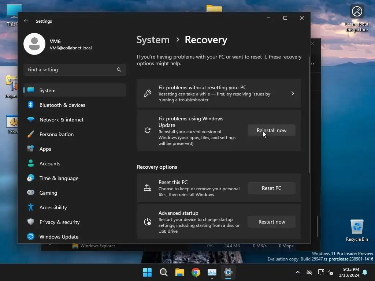Viewport: 375px width, 281px height.
Task: Click the muted volume tray icon
Action: pyautogui.click(x=330, y=272)
